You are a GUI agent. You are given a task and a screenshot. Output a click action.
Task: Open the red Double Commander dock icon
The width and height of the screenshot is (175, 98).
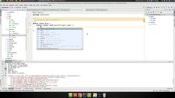click(x=75, y=95)
